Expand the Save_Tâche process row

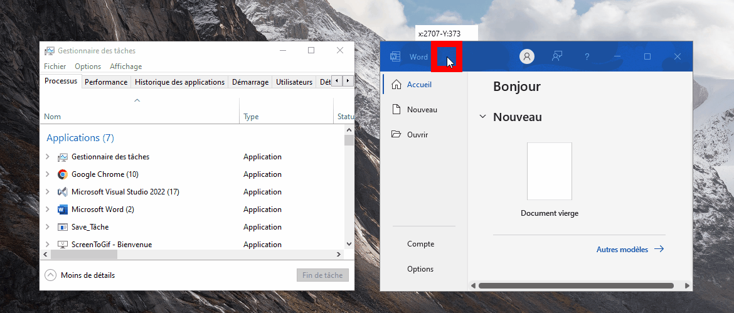[x=47, y=227]
